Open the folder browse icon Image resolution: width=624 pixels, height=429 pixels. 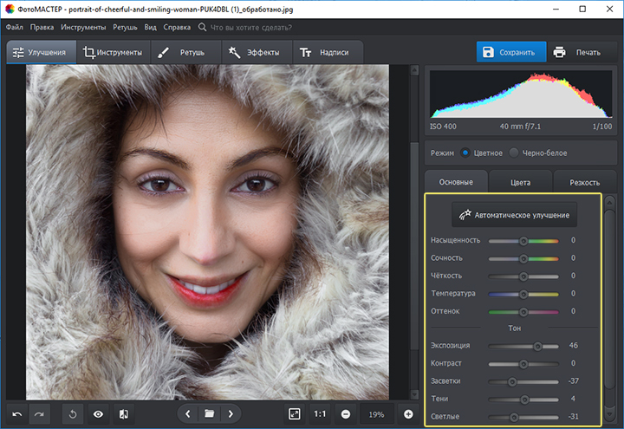209,414
